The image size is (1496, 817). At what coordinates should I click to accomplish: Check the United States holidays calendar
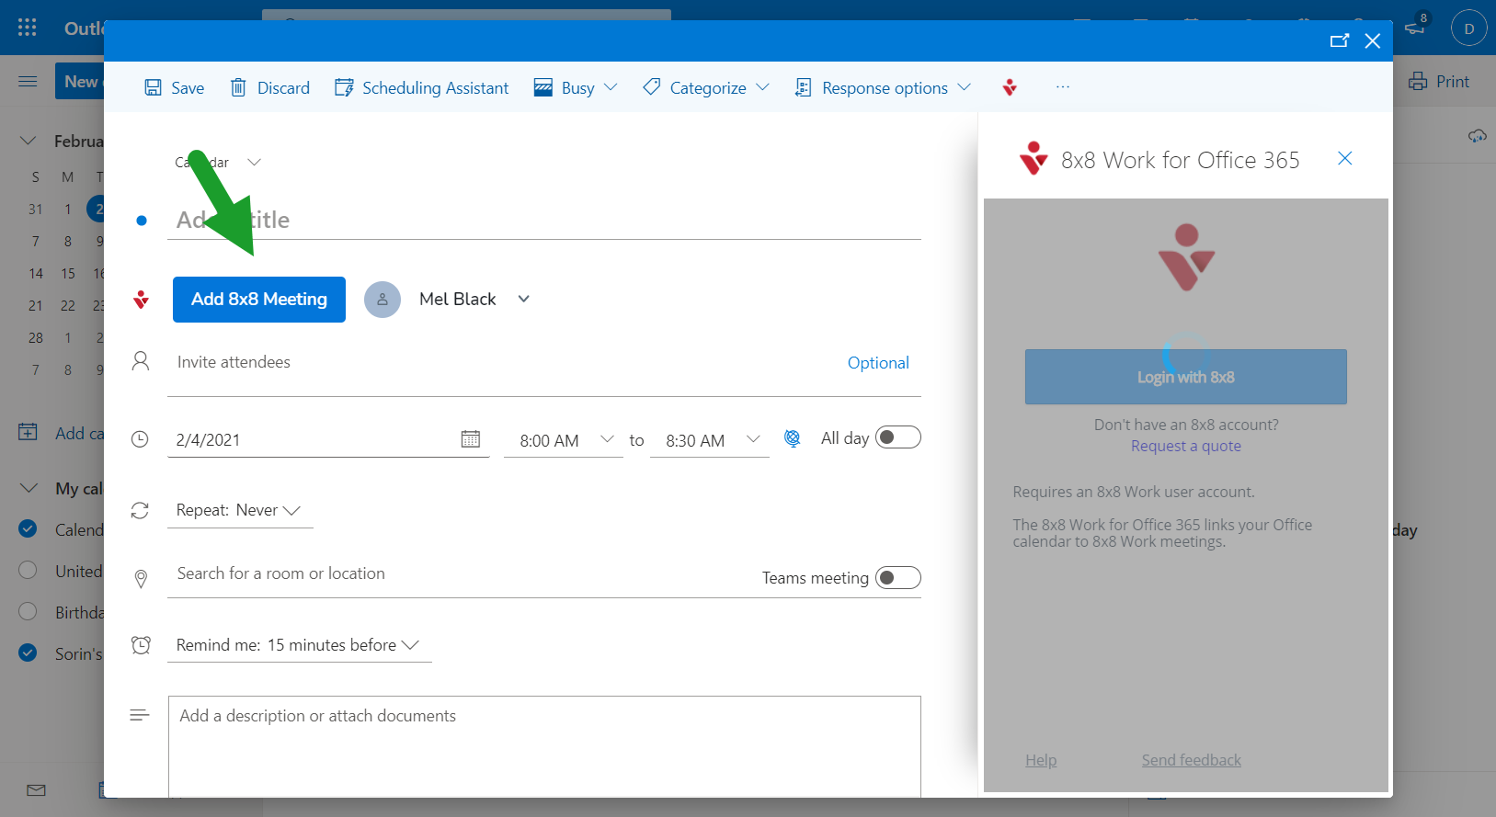pos(28,570)
